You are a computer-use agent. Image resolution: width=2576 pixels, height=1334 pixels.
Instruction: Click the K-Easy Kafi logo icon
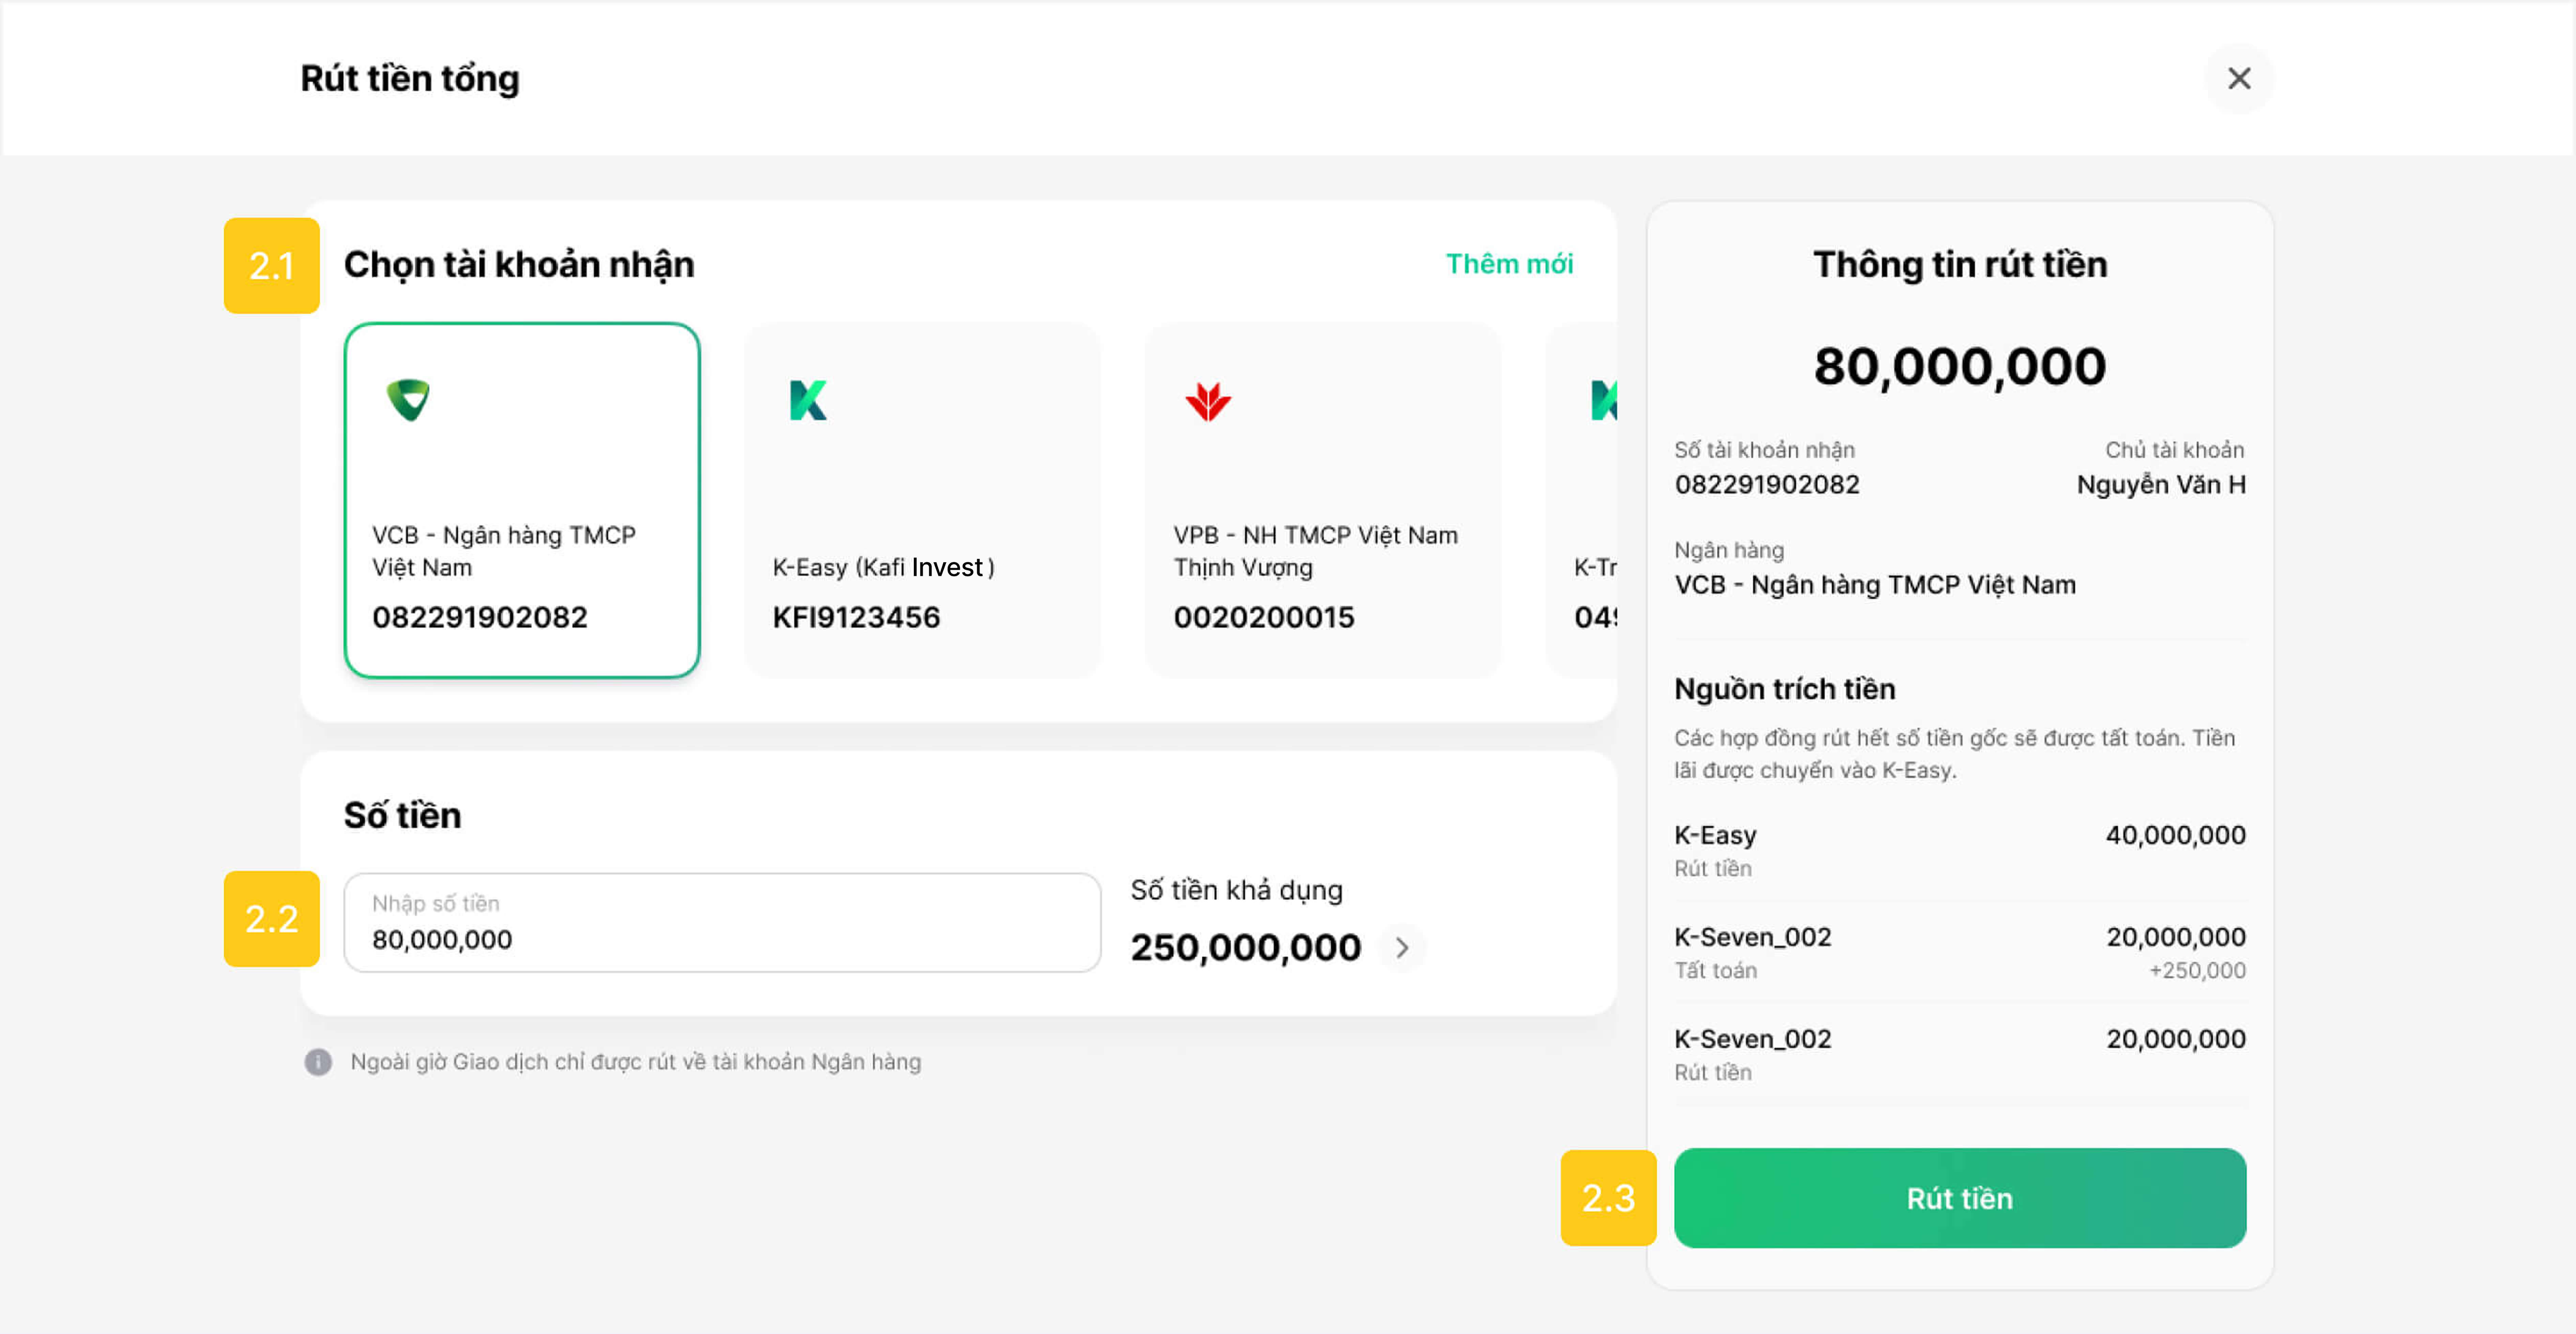pyautogui.click(x=808, y=400)
